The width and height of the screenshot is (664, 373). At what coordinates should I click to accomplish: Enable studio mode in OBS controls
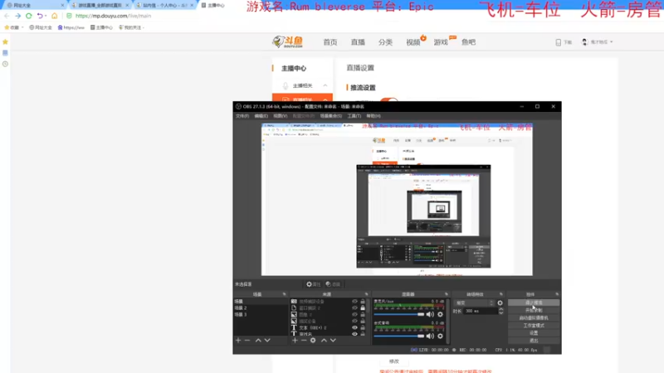(534, 326)
